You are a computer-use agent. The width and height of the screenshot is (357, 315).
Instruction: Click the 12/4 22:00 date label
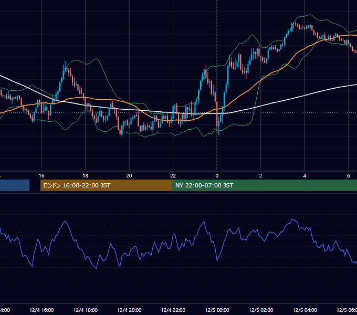[x=173, y=310]
